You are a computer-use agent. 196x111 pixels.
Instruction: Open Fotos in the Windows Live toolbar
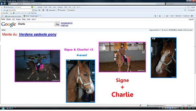pos(54,7)
